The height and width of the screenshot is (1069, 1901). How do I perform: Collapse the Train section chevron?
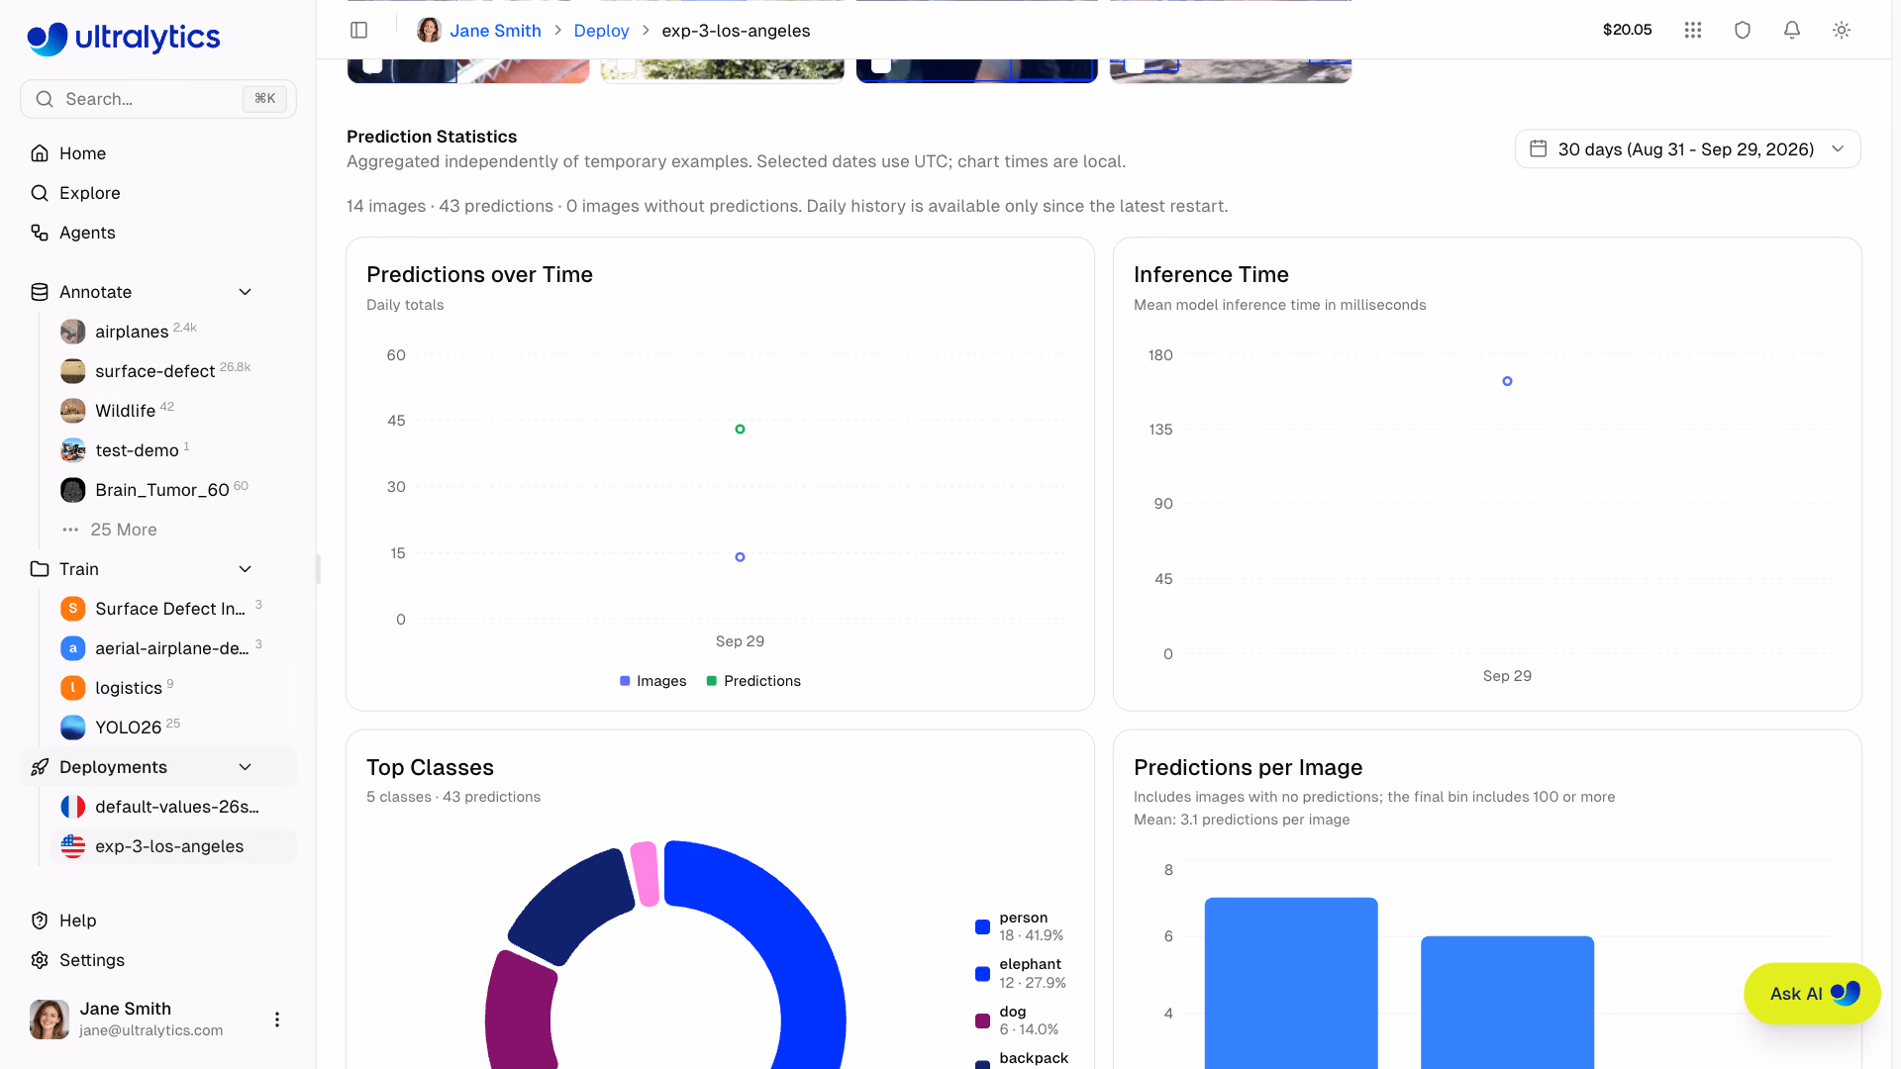click(246, 569)
